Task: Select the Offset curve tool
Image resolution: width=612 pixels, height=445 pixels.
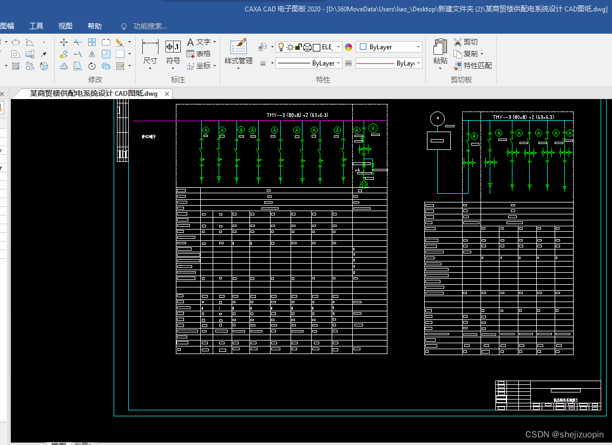Action: click(64, 66)
